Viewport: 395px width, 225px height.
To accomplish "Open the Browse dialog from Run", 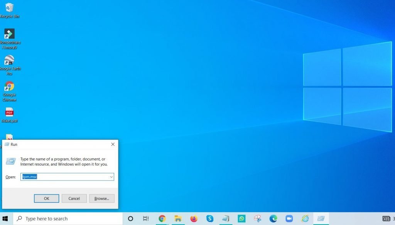I will coord(101,198).
